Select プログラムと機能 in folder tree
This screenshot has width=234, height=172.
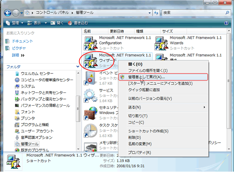coord(35,125)
